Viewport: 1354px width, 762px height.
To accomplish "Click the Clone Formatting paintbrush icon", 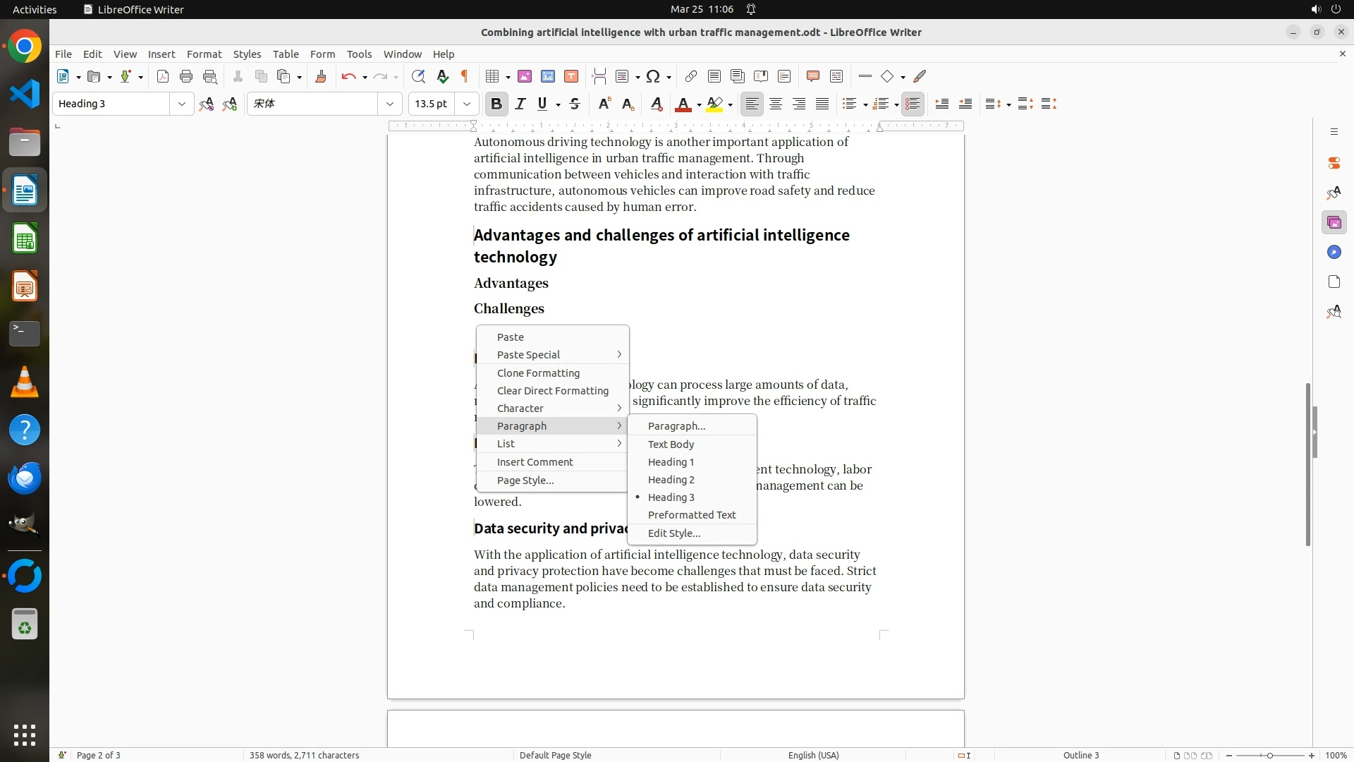I will [321, 76].
